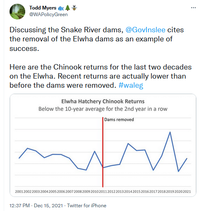The height and width of the screenshot is (211, 199).
Task: Open the three-dot more options menu
Action: point(193,8)
